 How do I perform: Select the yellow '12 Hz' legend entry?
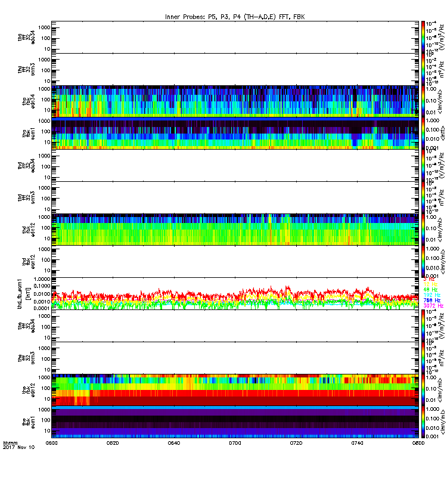pyautogui.click(x=430, y=284)
